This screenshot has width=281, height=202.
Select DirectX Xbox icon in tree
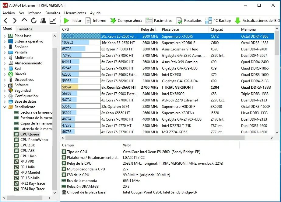click(11, 74)
